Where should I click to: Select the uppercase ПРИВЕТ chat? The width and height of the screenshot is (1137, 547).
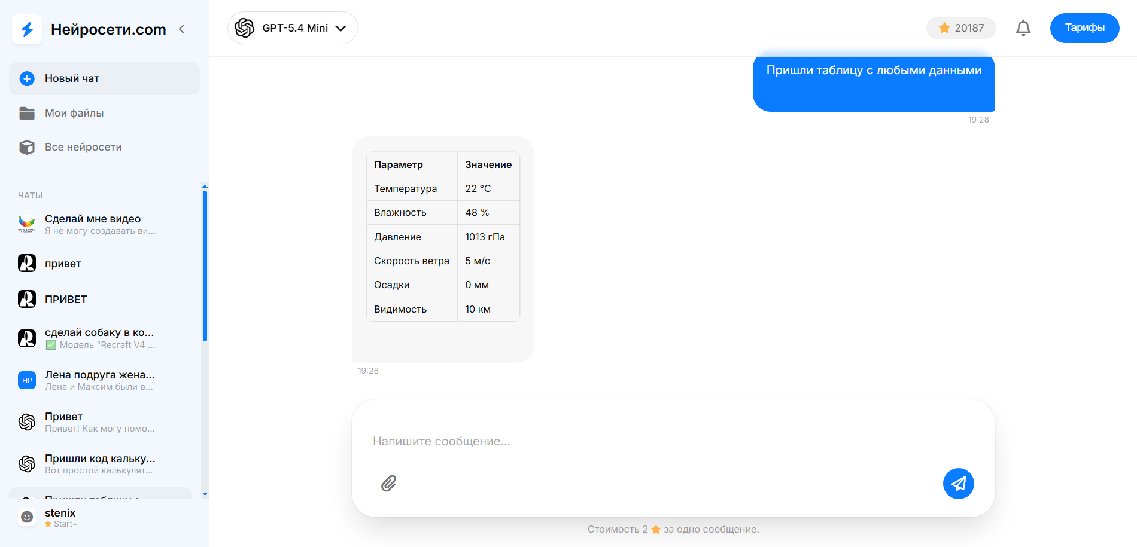pyautogui.click(x=66, y=300)
